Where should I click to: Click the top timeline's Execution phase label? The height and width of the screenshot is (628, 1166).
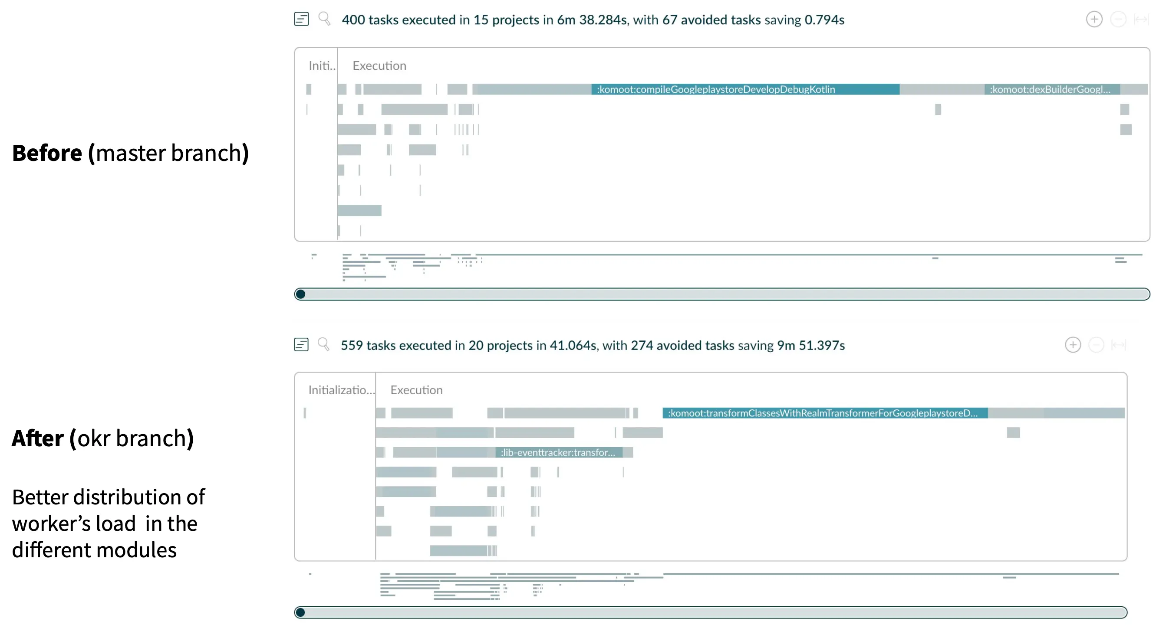(x=379, y=66)
